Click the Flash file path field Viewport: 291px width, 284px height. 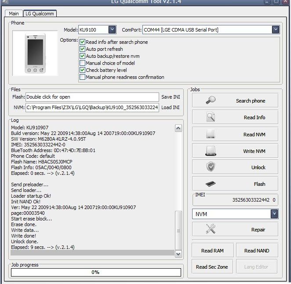click(92, 97)
